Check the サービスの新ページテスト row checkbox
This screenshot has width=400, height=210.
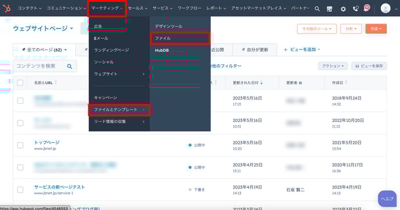tap(20, 190)
